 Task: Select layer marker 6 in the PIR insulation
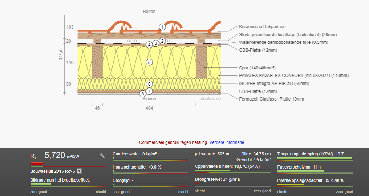[x=149, y=84]
